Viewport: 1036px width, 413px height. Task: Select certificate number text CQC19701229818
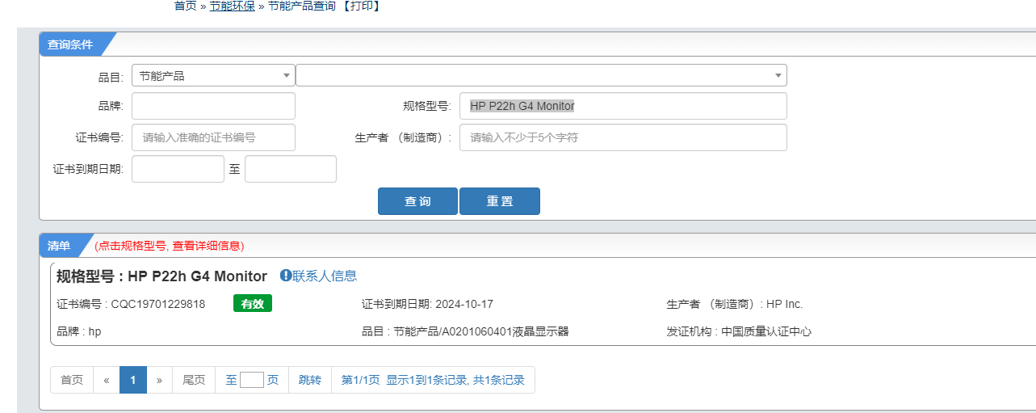coord(158,305)
